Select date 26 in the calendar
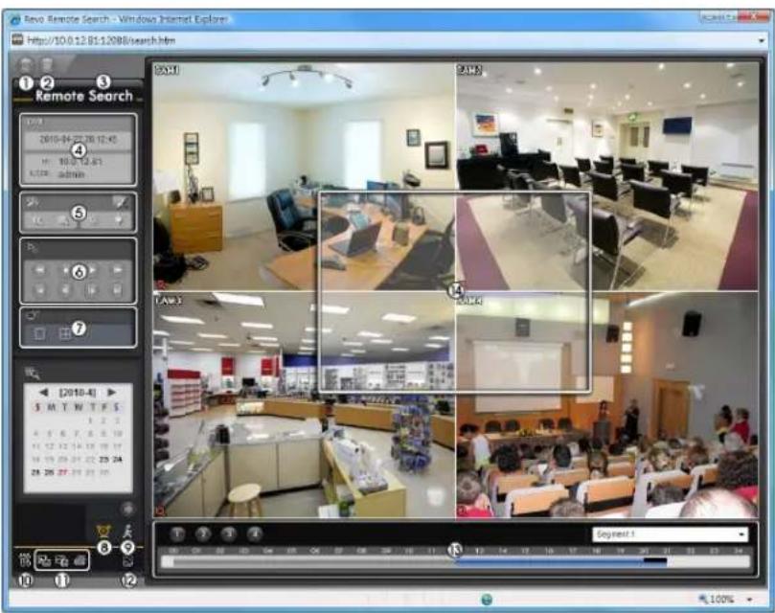775x613 pixels. coord(49,472)
